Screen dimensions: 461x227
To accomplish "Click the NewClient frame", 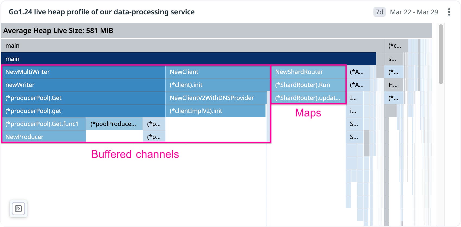I will click(x=217, y=72).
